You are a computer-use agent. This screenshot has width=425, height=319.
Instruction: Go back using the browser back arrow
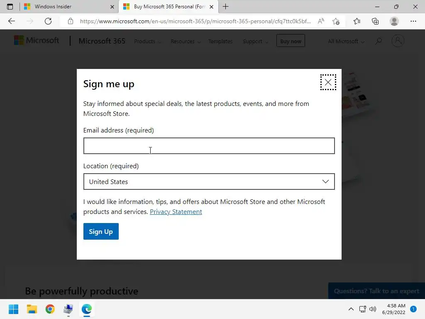[11, 21]
